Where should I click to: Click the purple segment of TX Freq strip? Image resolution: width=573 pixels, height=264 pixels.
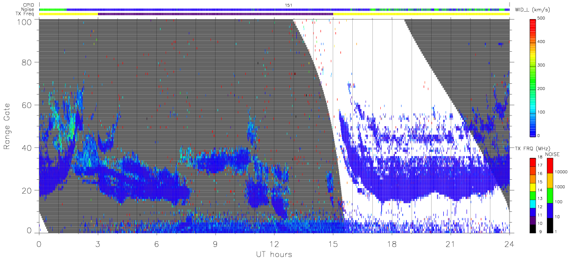click(x=215, y=14)
